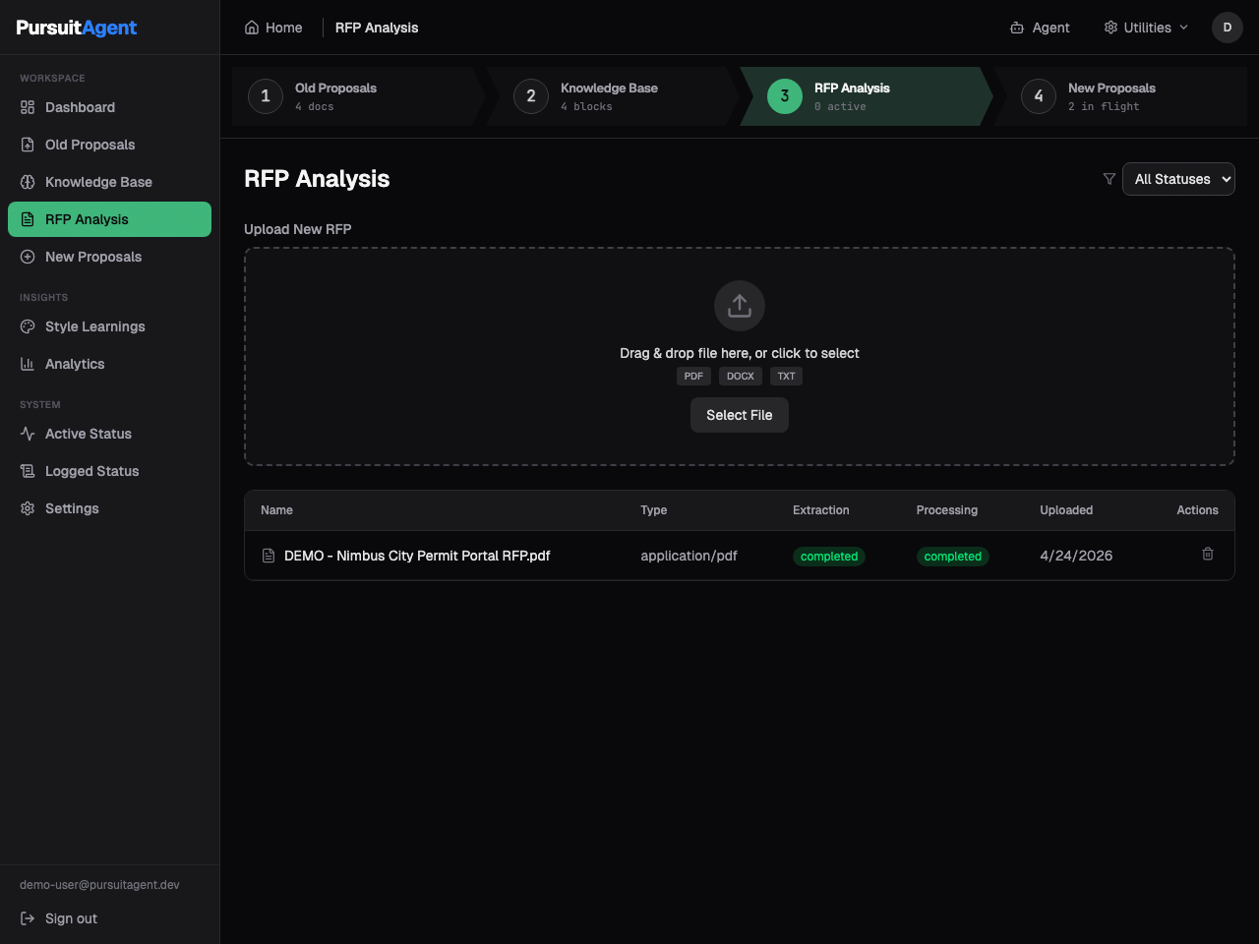Click the Agent button in header
This screenshot has width=1259, height=944.
[x=1040, y=28]
